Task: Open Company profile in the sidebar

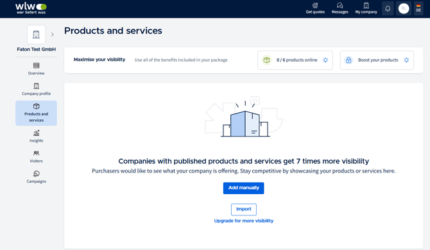Action: coord(36,89)
